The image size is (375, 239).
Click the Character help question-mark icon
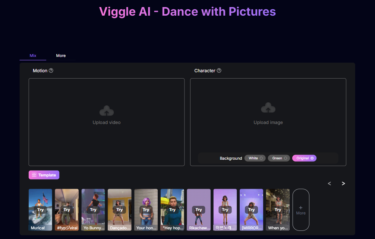(219, 70)
